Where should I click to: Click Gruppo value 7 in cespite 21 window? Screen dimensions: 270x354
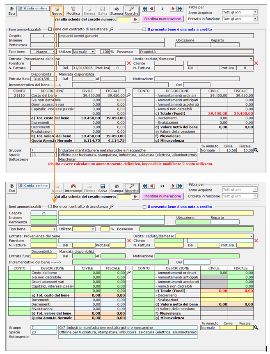tap(44, 328)
